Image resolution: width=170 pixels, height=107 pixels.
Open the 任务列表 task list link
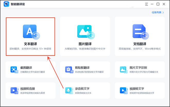pyautogui.click(x=157, y=12)
